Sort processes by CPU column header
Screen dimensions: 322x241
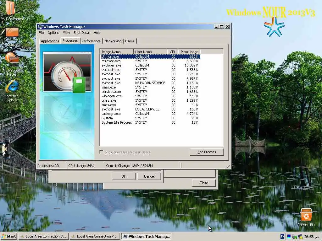point(173,52)
